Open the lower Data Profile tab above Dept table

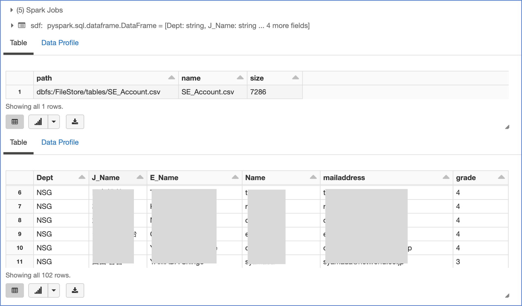(x=60, y=142)
